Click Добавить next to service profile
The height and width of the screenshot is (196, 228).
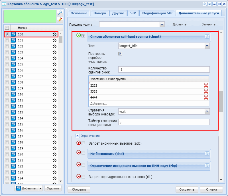point(180,24)
